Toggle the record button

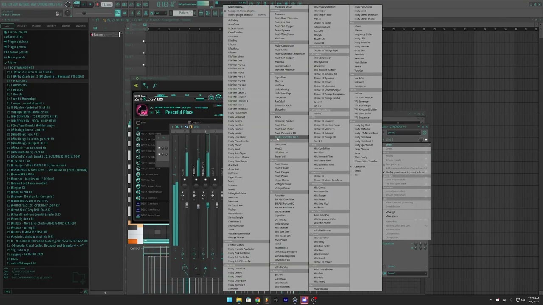tap(97, 4)
